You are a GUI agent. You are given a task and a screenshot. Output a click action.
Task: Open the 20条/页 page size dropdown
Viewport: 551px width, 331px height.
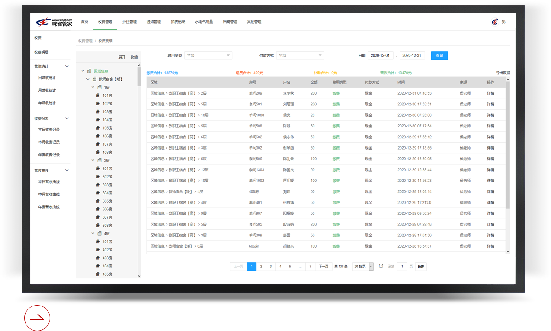click(363, 267)
